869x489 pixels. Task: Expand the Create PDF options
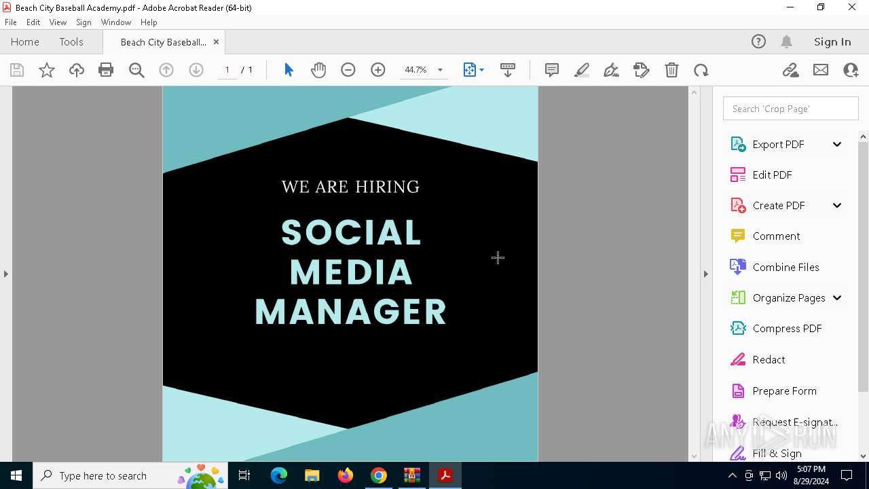pyautogui.click(x=837, y=205)
